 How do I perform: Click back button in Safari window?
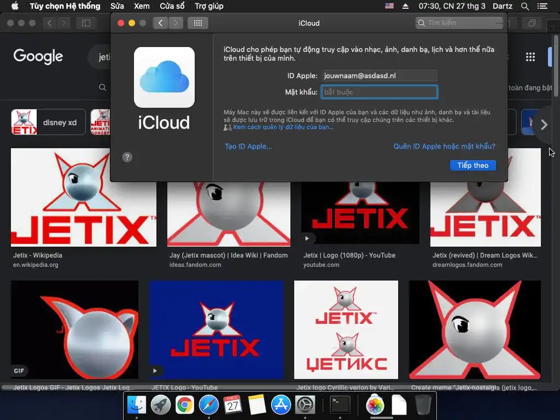[49, 23]
